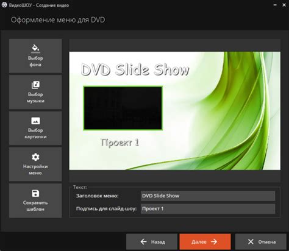This screenshot has width=289, height=251.
Task: Select the DVD Slide Show title in preview
Action: click(135, 69)
